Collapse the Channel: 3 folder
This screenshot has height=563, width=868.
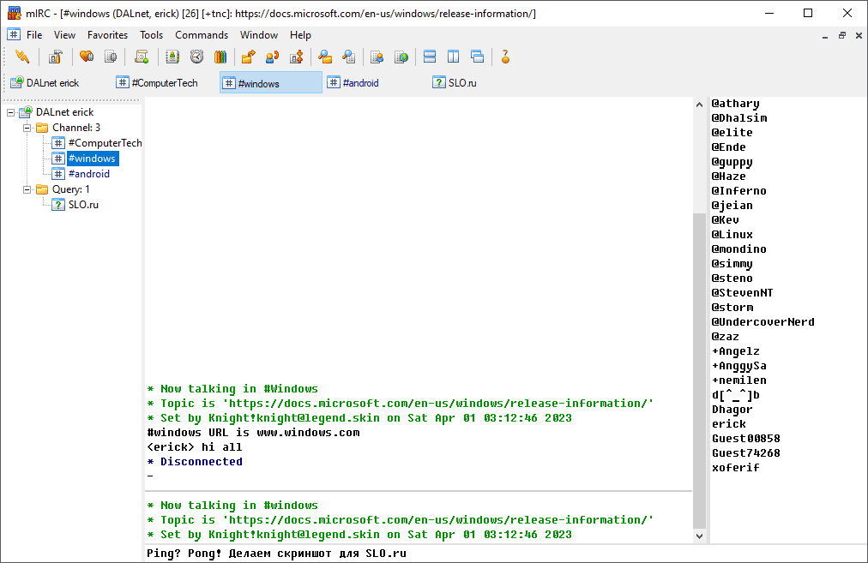click(27, 128)
